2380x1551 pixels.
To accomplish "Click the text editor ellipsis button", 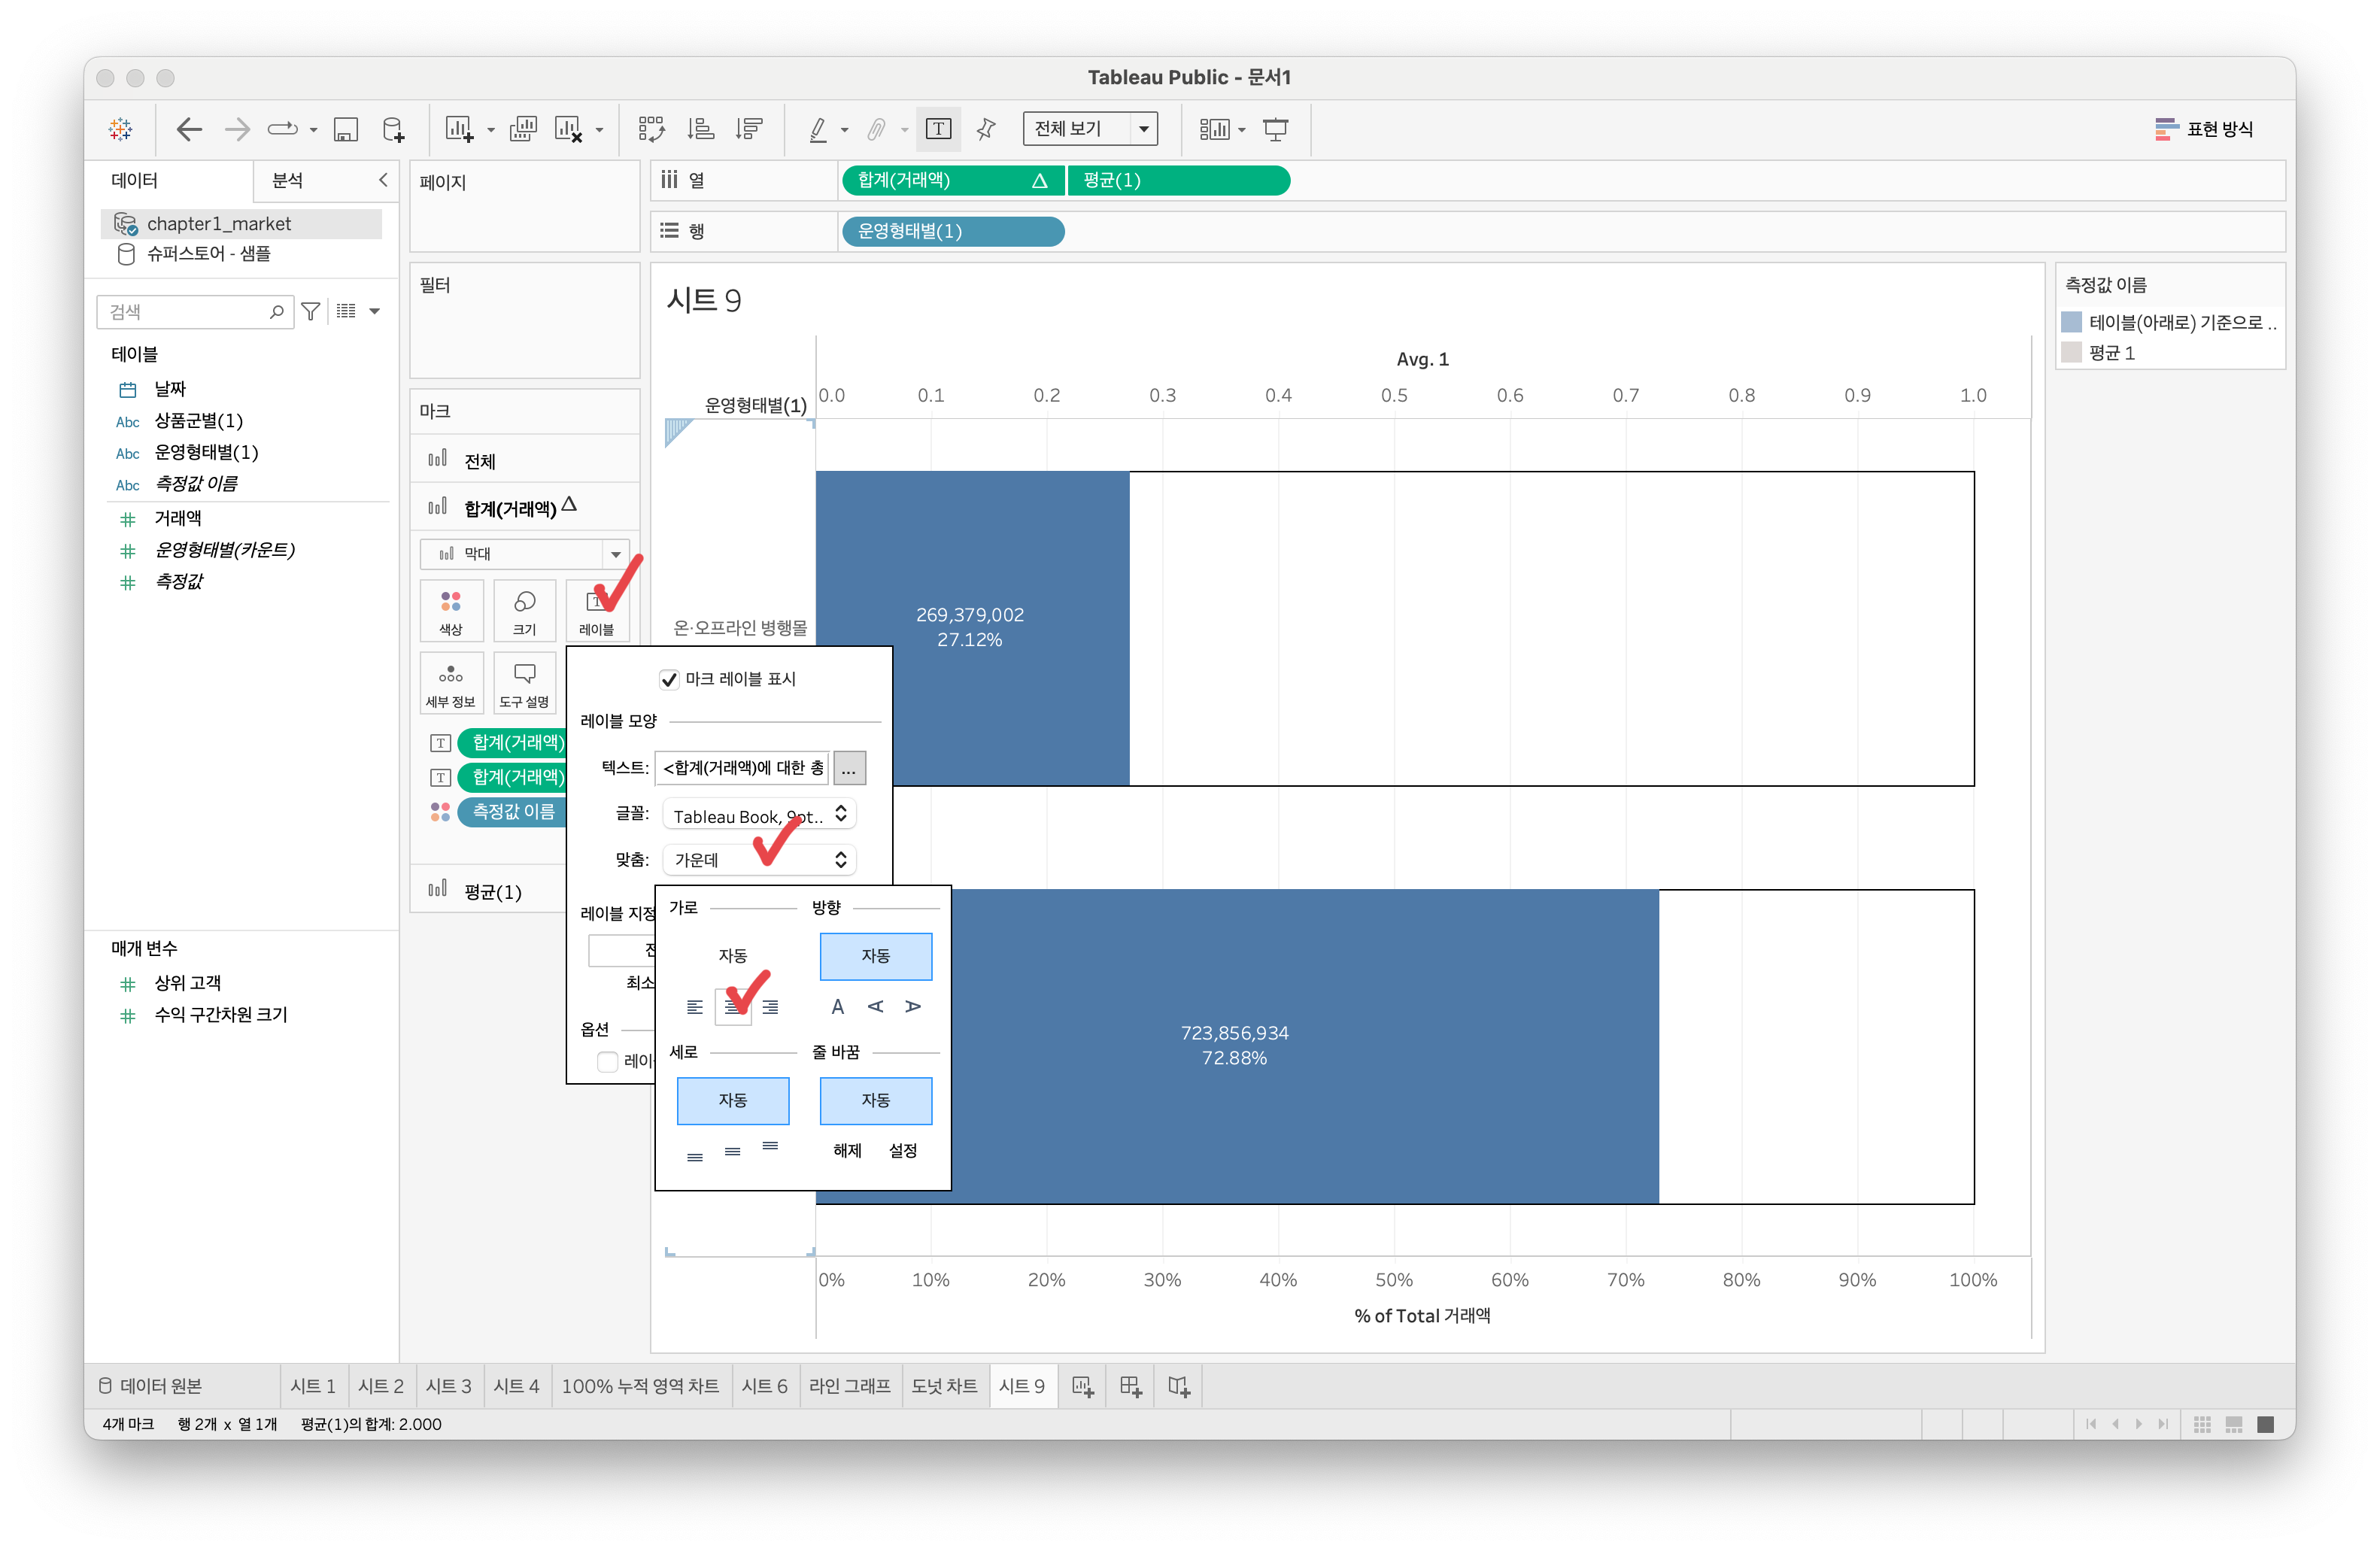I will coord(849,768).
